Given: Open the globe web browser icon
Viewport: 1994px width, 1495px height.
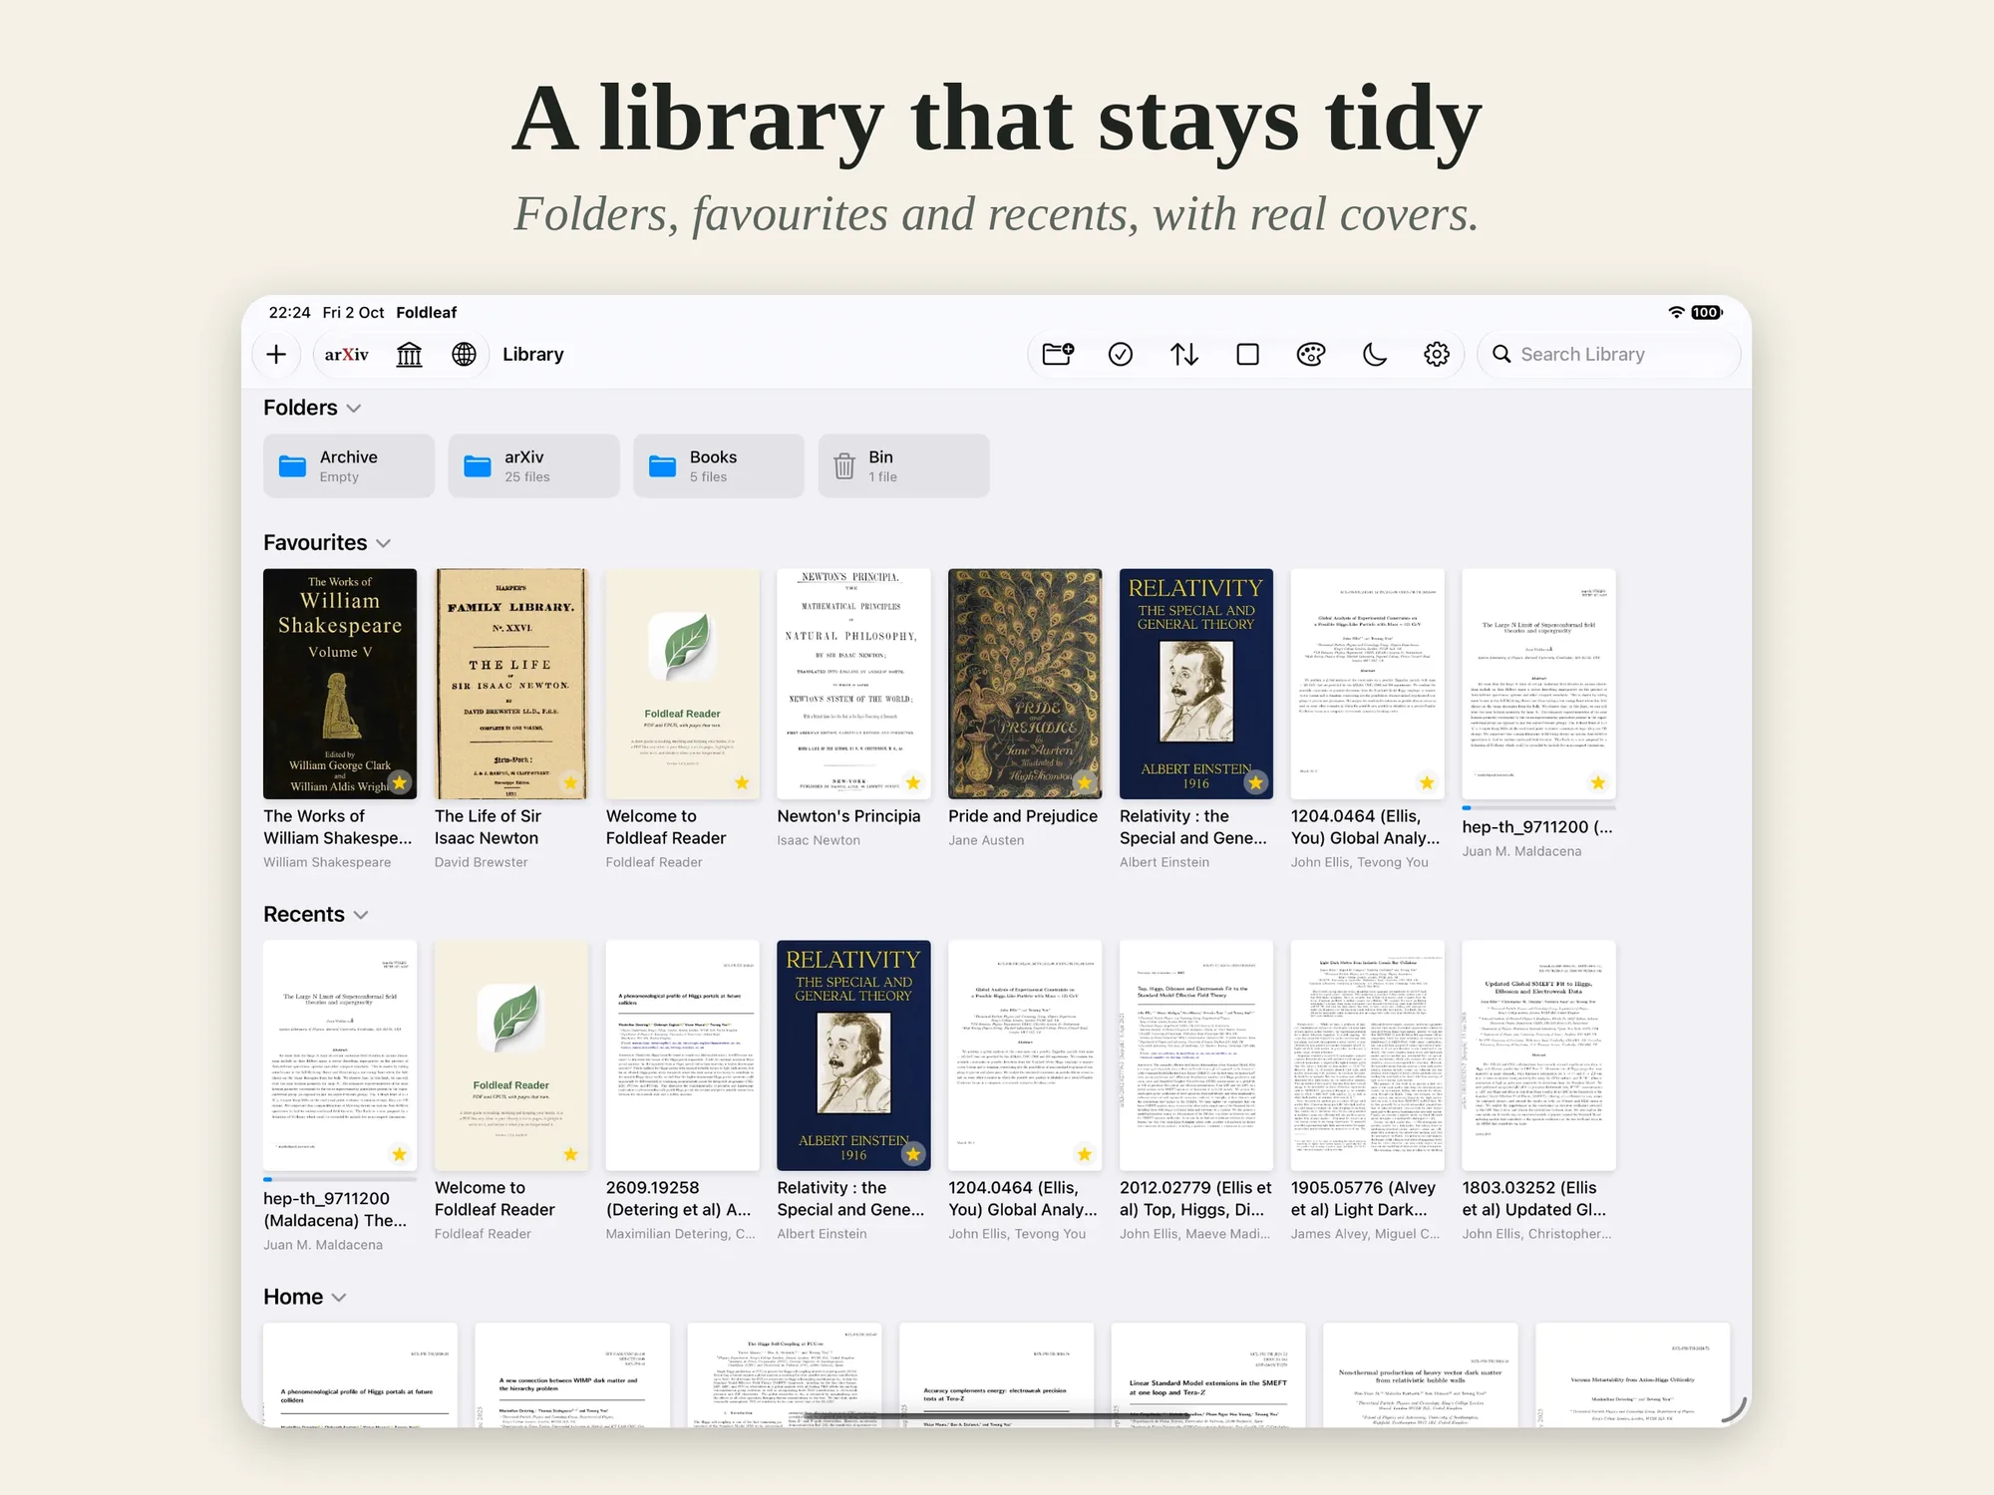Looking at the screenshot, I should click(464, 354).
